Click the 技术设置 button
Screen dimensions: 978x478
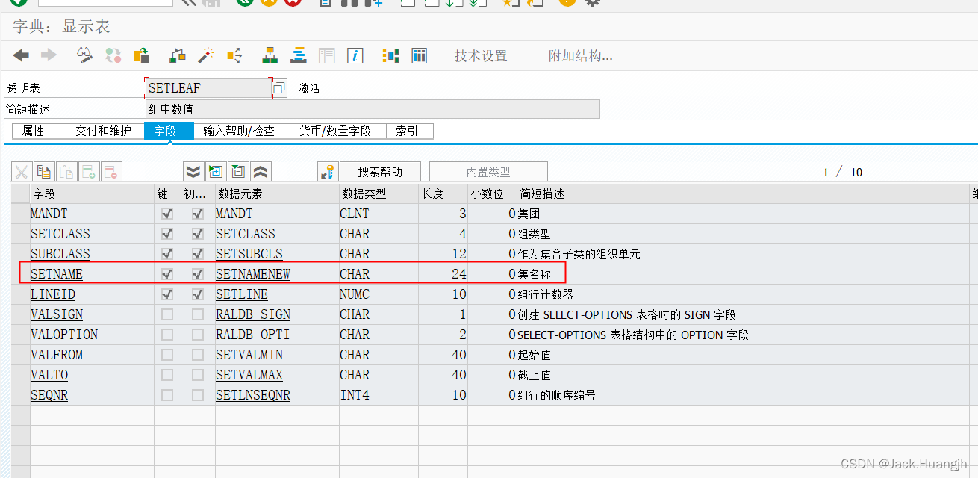(481, 55)
